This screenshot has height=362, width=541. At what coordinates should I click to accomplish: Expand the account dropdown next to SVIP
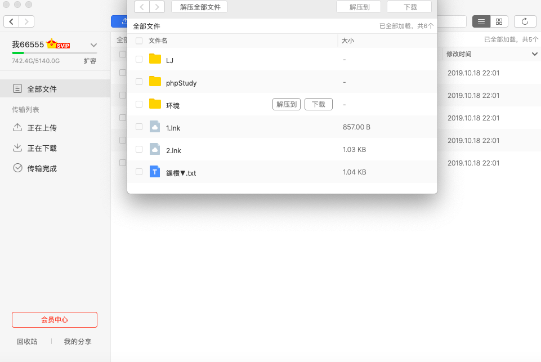tap(94, 45)
